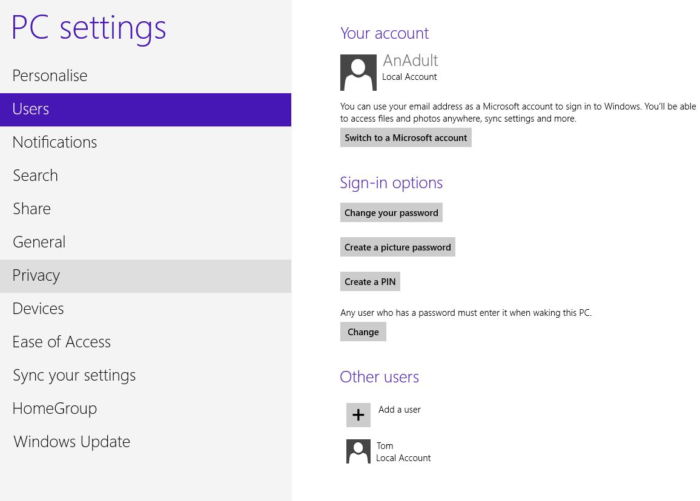Click Switch to a Microsoft account button
Screen dimensions: 700x501
point(406,138)
